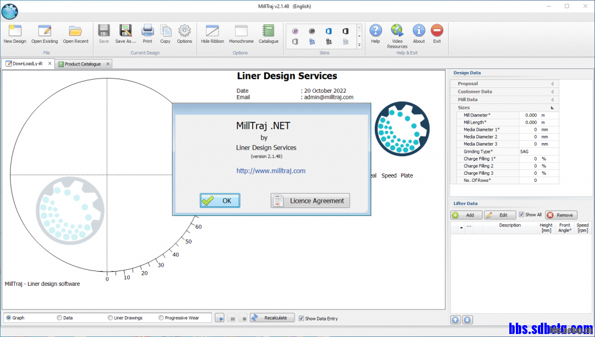This screenshot has height=337, width=595.
Task: Apply the blue tiles skin
Action: coord(312,42)
